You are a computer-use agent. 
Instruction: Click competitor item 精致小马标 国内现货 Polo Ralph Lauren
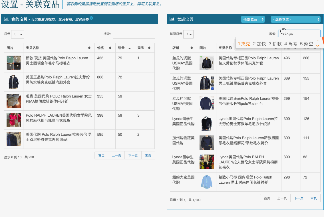click(245, 180)
